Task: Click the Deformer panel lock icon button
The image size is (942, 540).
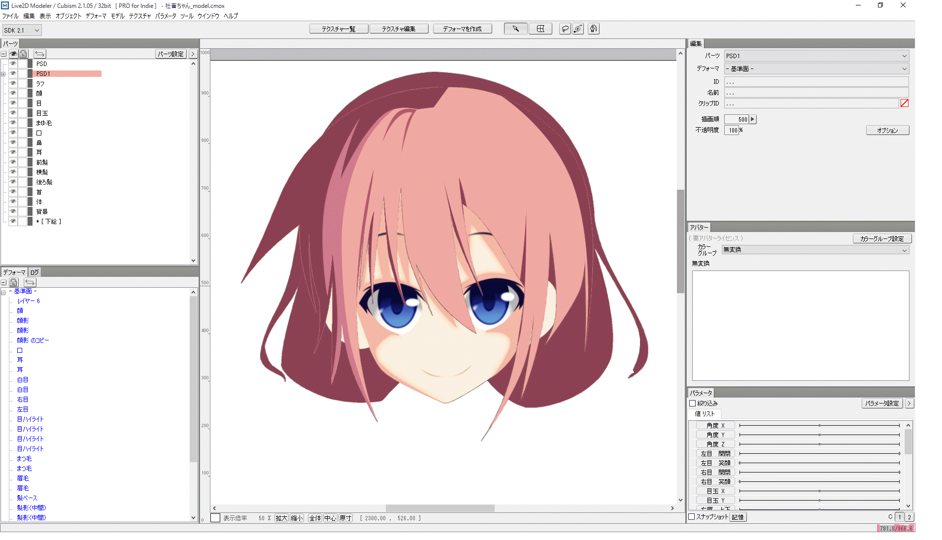Action: tap(14, 282)
